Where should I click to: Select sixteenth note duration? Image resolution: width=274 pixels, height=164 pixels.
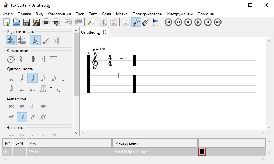pyautogui.click(x=54, y=78)
